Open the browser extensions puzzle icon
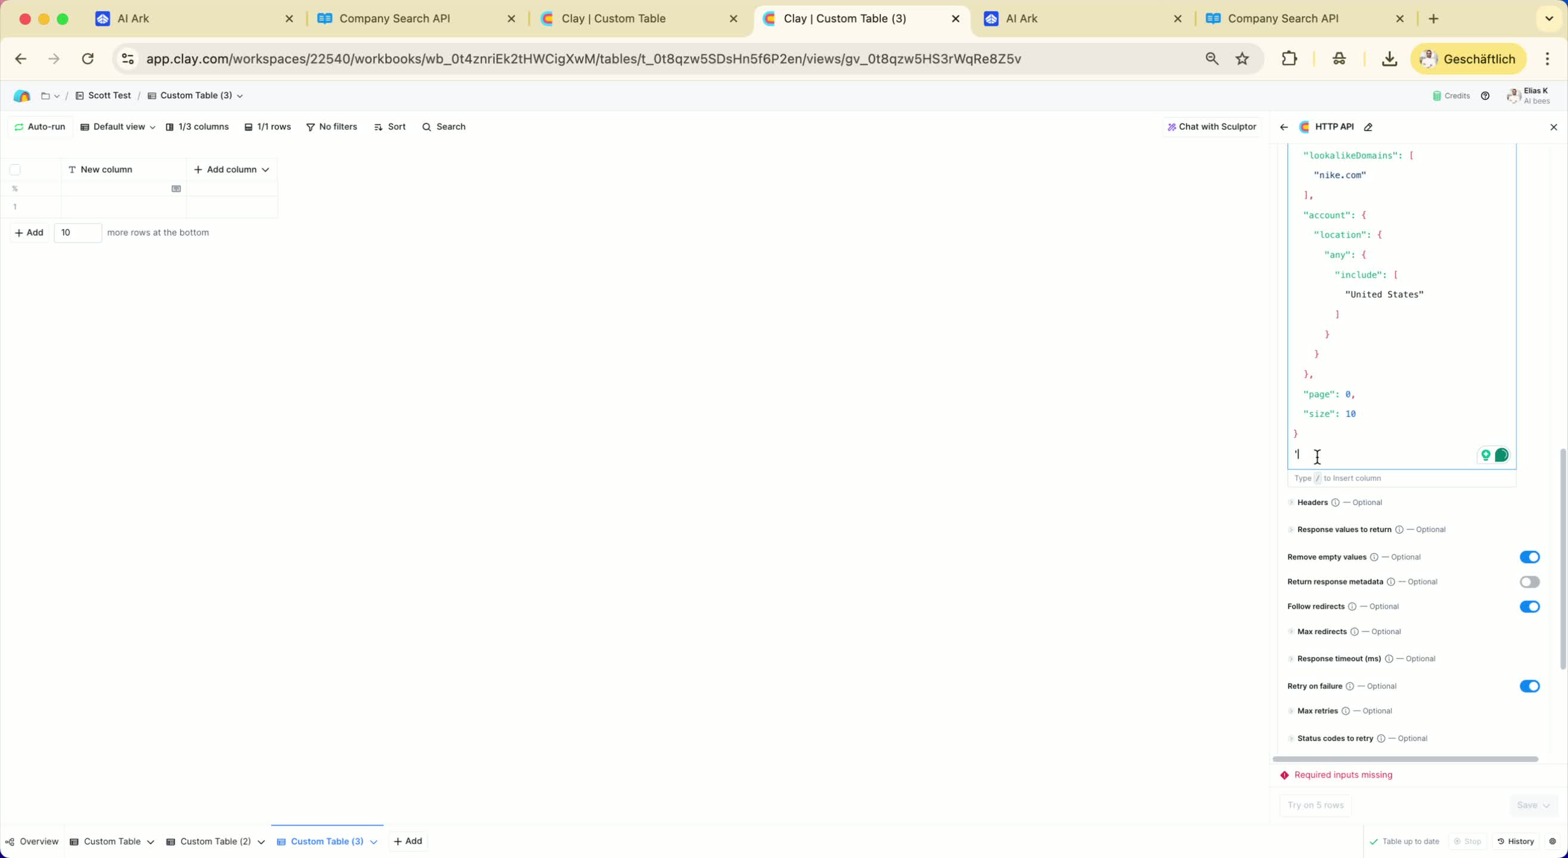 [x=1289, y=59]
